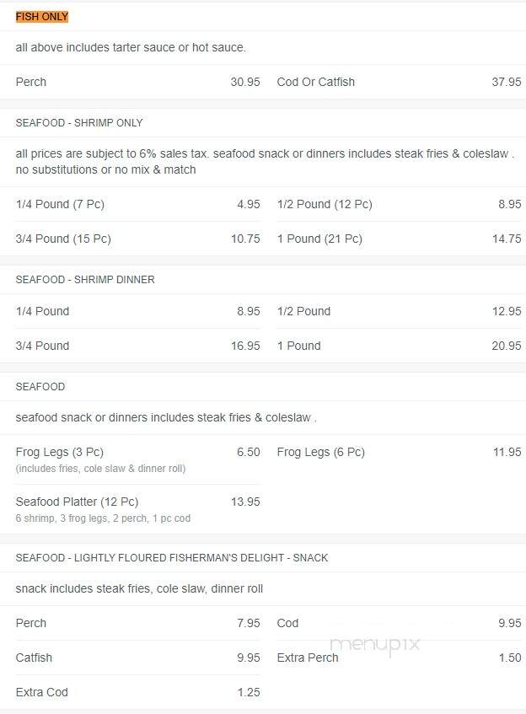
Task: Choose the 1/4 Pound (7 Pc) shrimp item
Action: click(137, 204)
